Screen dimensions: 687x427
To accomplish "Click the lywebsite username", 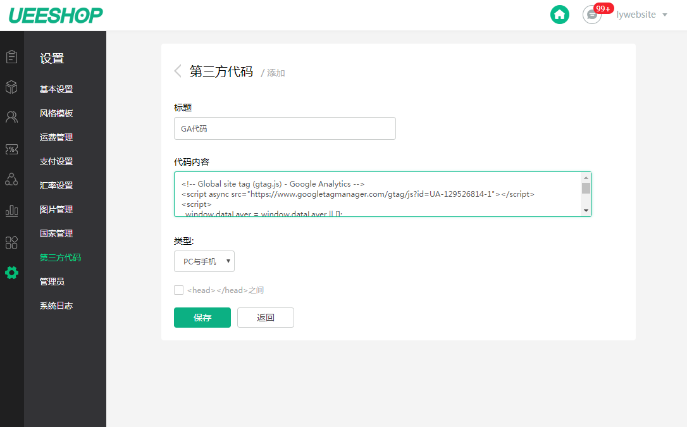I will point(636,15).
